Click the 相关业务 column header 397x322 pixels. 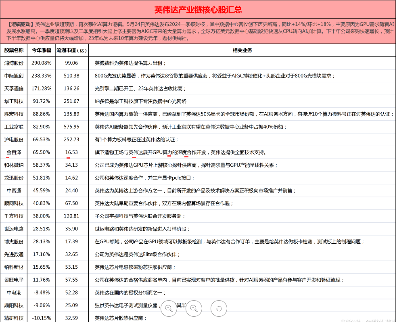(242, 50)
